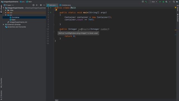Click the blue marker stripe on editor scrollbar

point(175,35)
